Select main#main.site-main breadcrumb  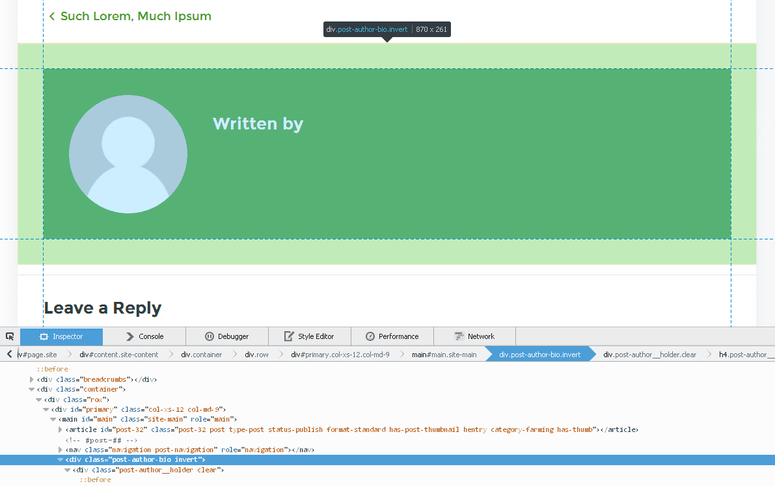click(x=444, y=355)
